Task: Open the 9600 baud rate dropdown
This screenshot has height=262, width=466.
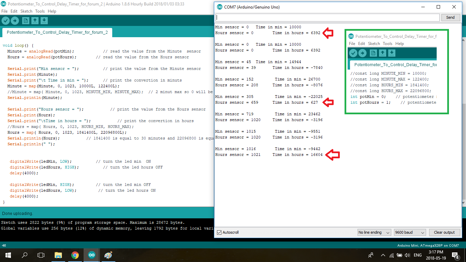Action: pyautogui.click(x=410, y=232)
